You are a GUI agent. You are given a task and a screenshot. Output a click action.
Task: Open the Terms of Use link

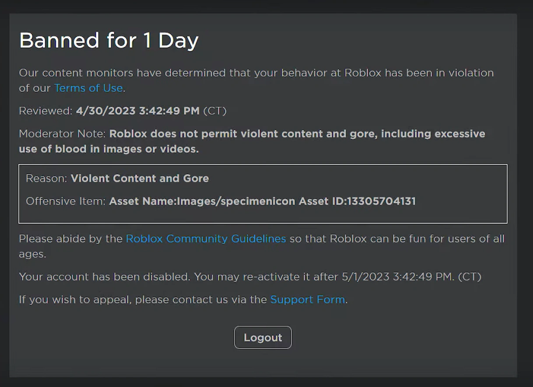[88, 88]
